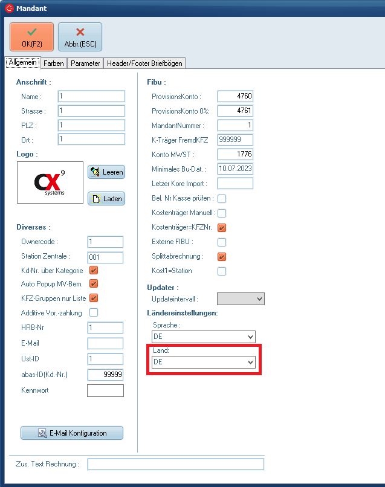This screenshot has width=385, height=487.
Task: Check the Externe FIBU checkbox
Action: 222,242
